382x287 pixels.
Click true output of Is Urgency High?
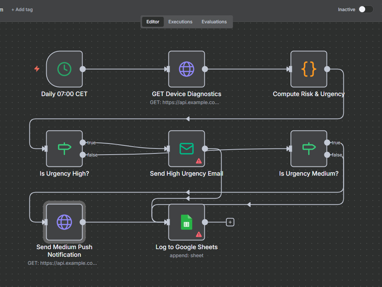(x=83, y=142)
